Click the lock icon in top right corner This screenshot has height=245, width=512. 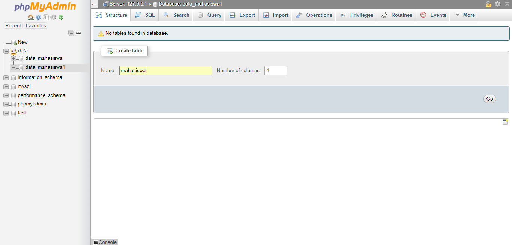[488, 4]
